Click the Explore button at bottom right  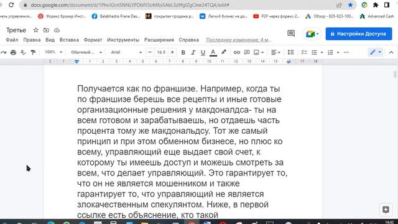point(386,210)
